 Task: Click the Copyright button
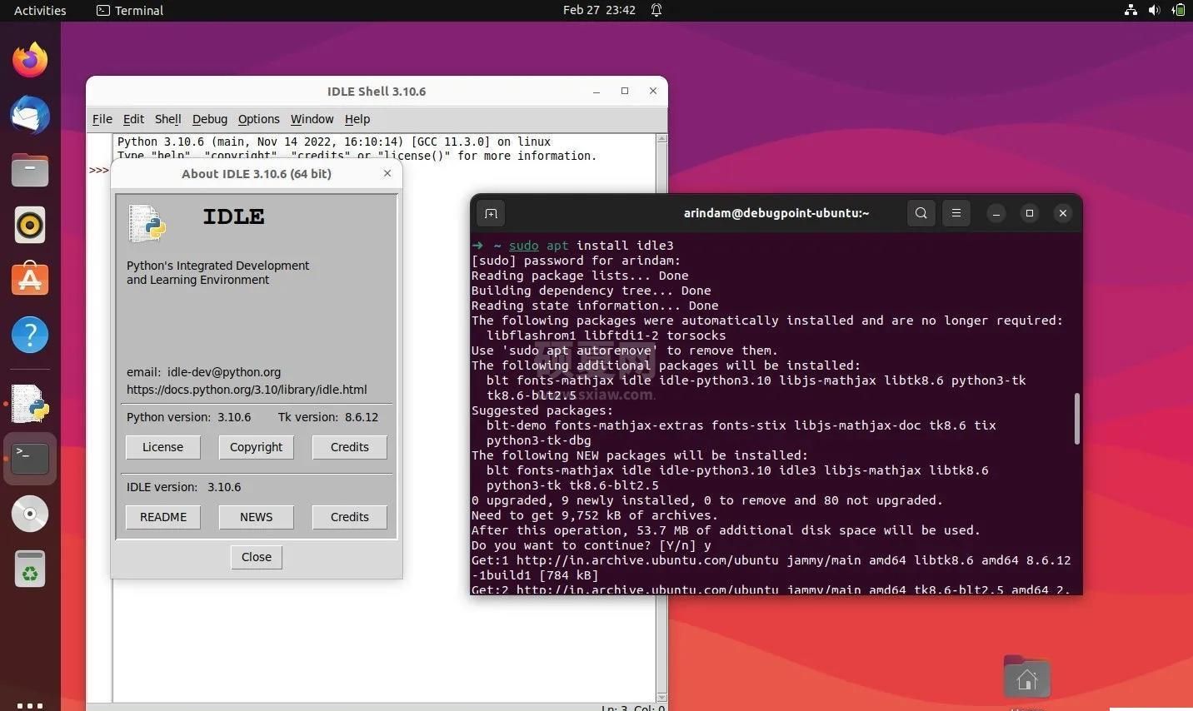256,447
